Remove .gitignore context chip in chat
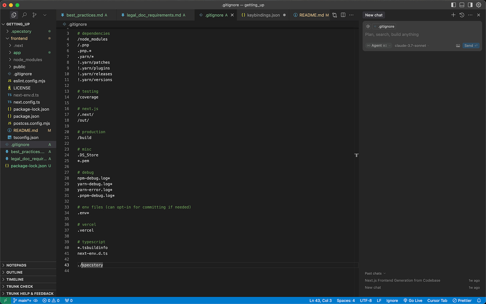Viewport: 486px width, 304px height. (376, 26)
